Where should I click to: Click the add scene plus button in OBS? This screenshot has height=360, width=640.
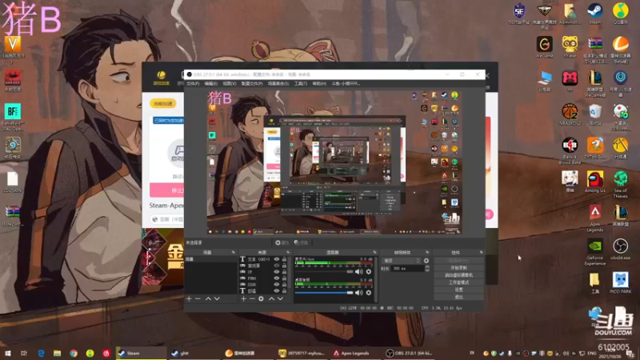pos(189,298)
